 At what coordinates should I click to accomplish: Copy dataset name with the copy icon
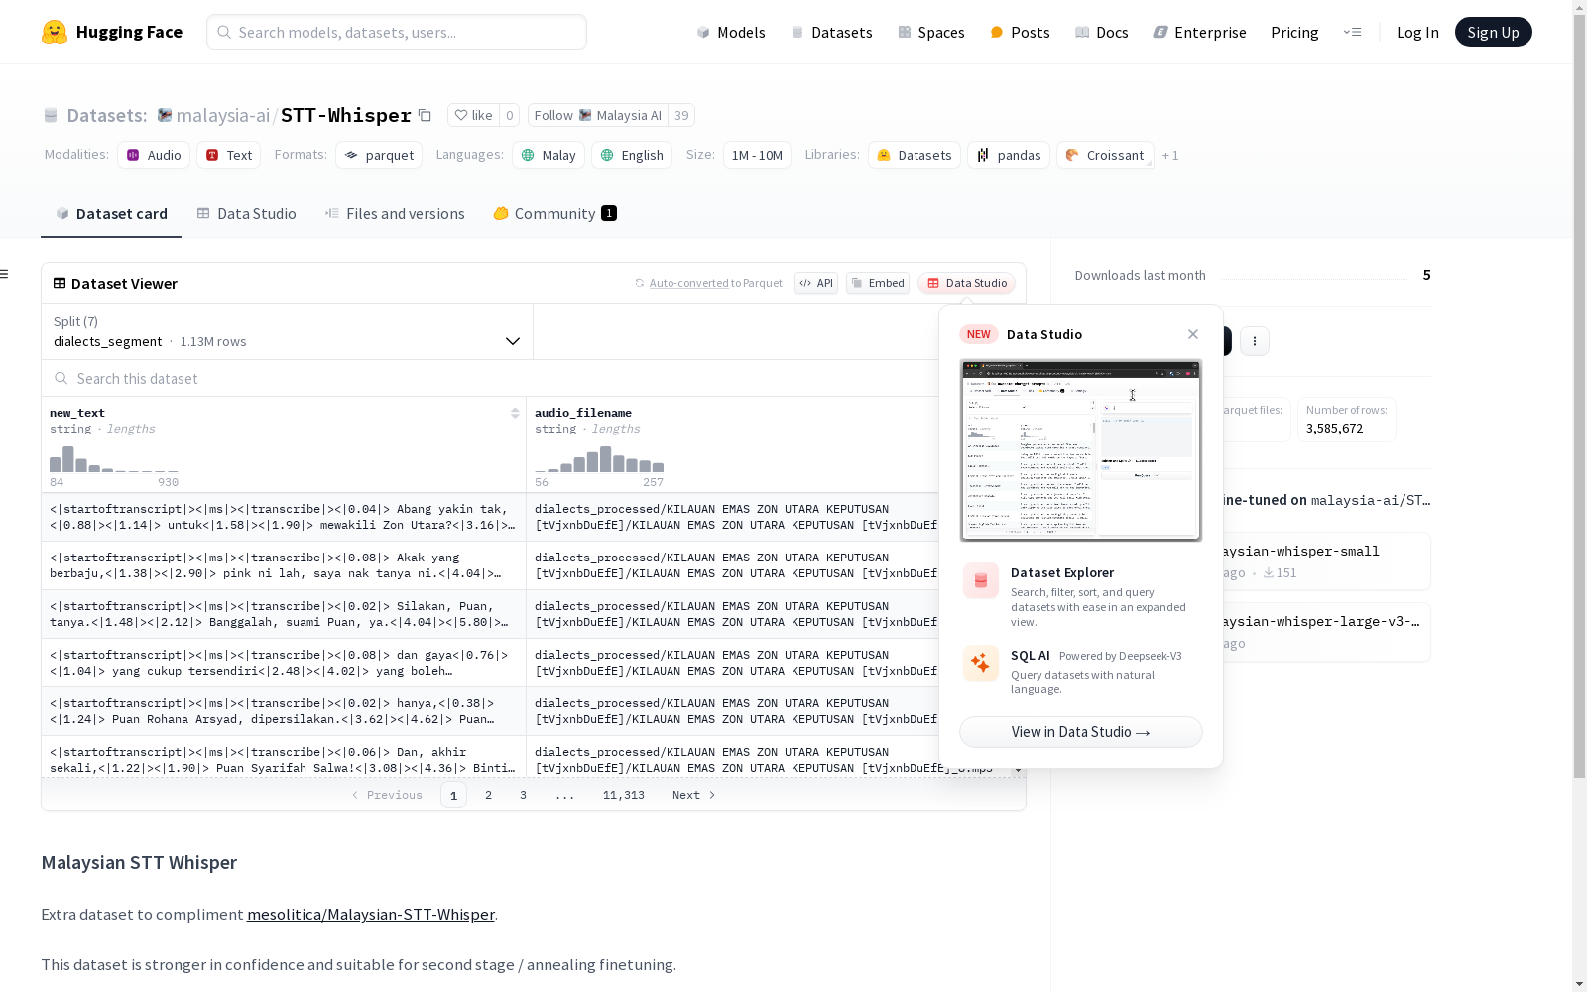coord(425,115)
